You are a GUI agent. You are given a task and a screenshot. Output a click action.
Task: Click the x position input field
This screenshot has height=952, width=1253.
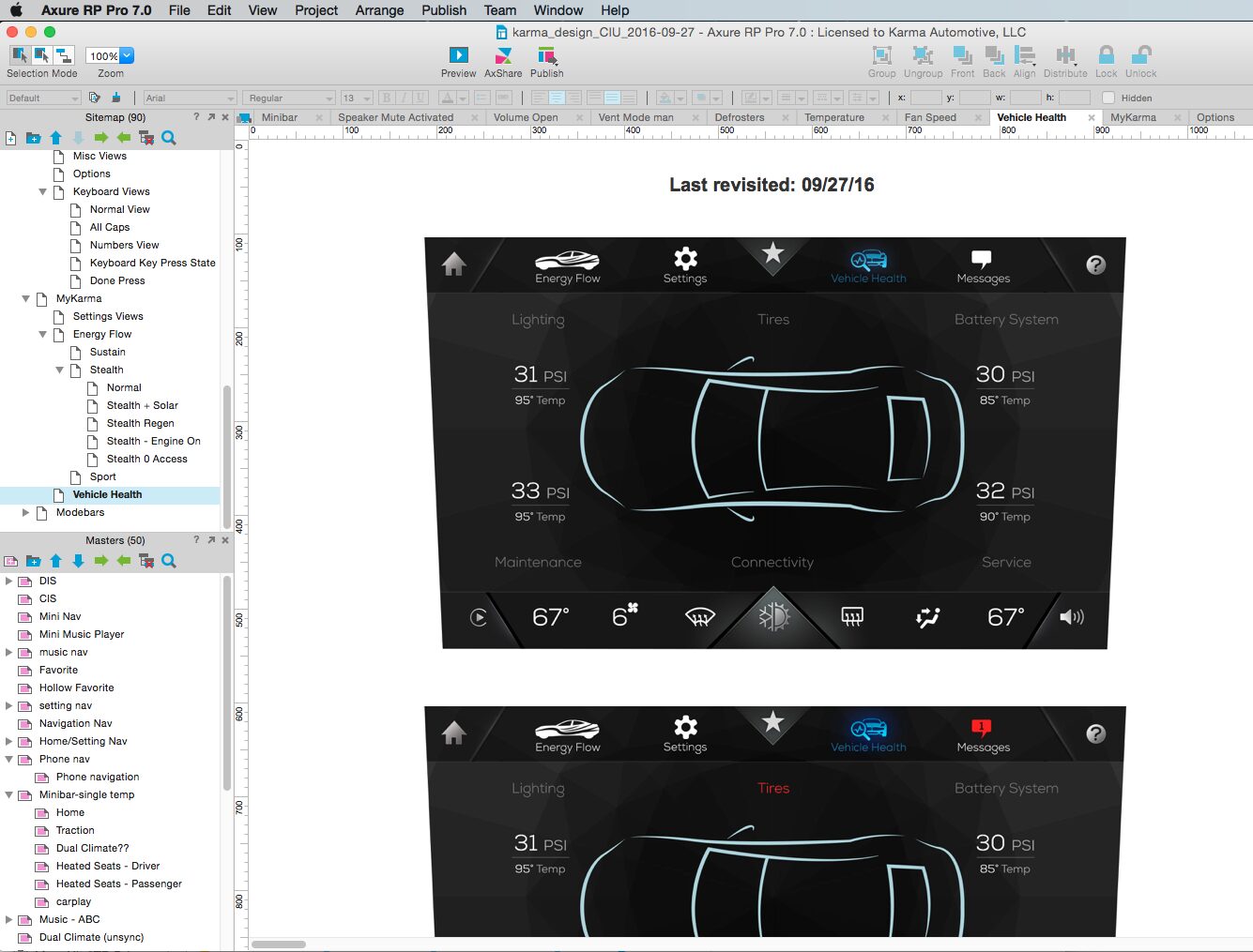(x=925, y=98)
